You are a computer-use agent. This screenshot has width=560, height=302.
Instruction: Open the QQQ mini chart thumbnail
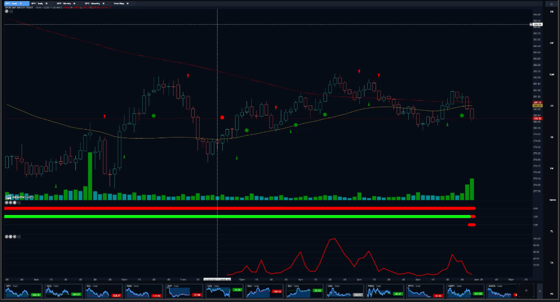[56, 291]
